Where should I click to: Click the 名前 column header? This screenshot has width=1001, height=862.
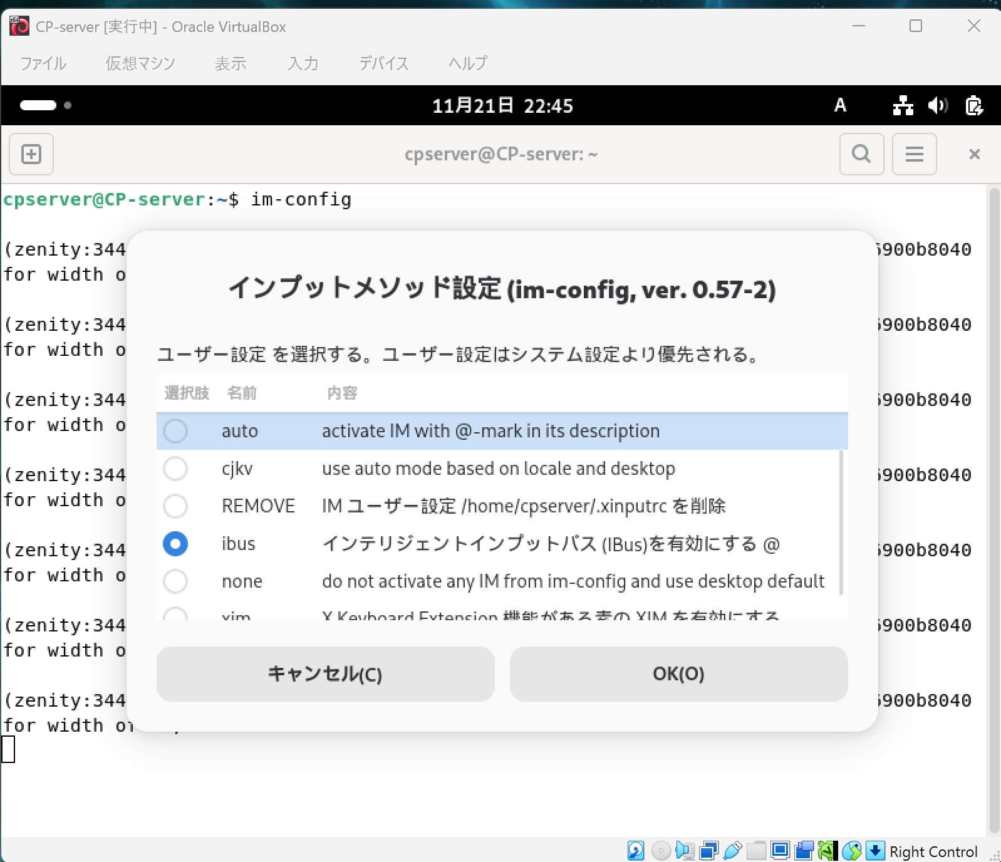tap(242, 393)
